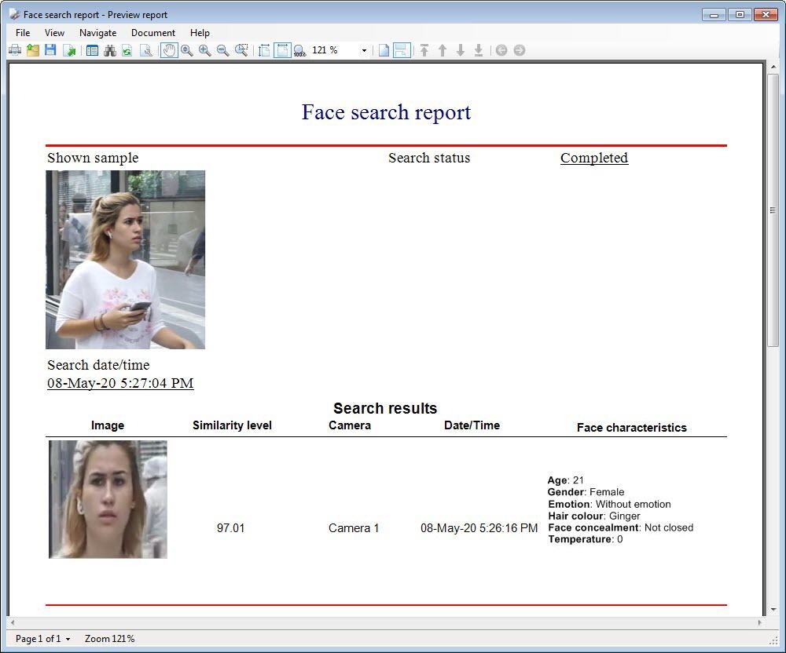Toggle the Fit page width view
Image resolution: width=786 pixels, height=653 pixels.
[282, 50]
